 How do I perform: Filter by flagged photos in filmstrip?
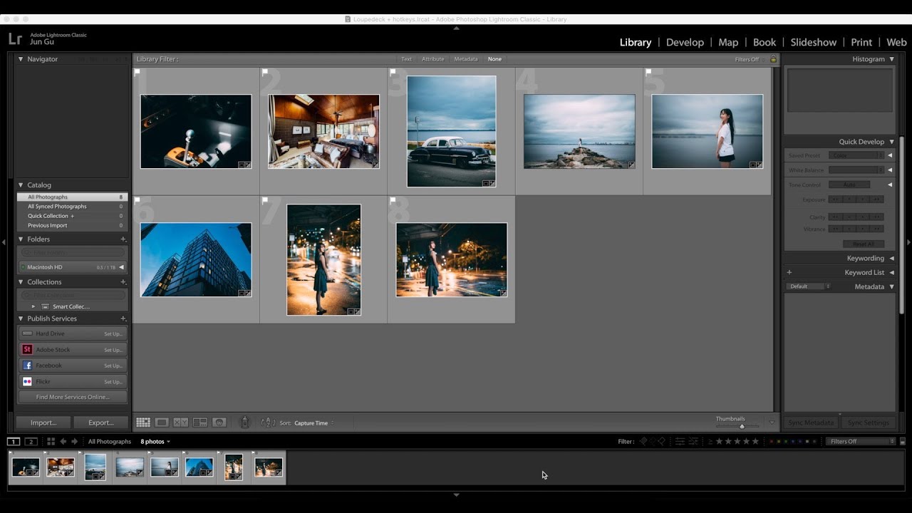click(x=643, y=442)
